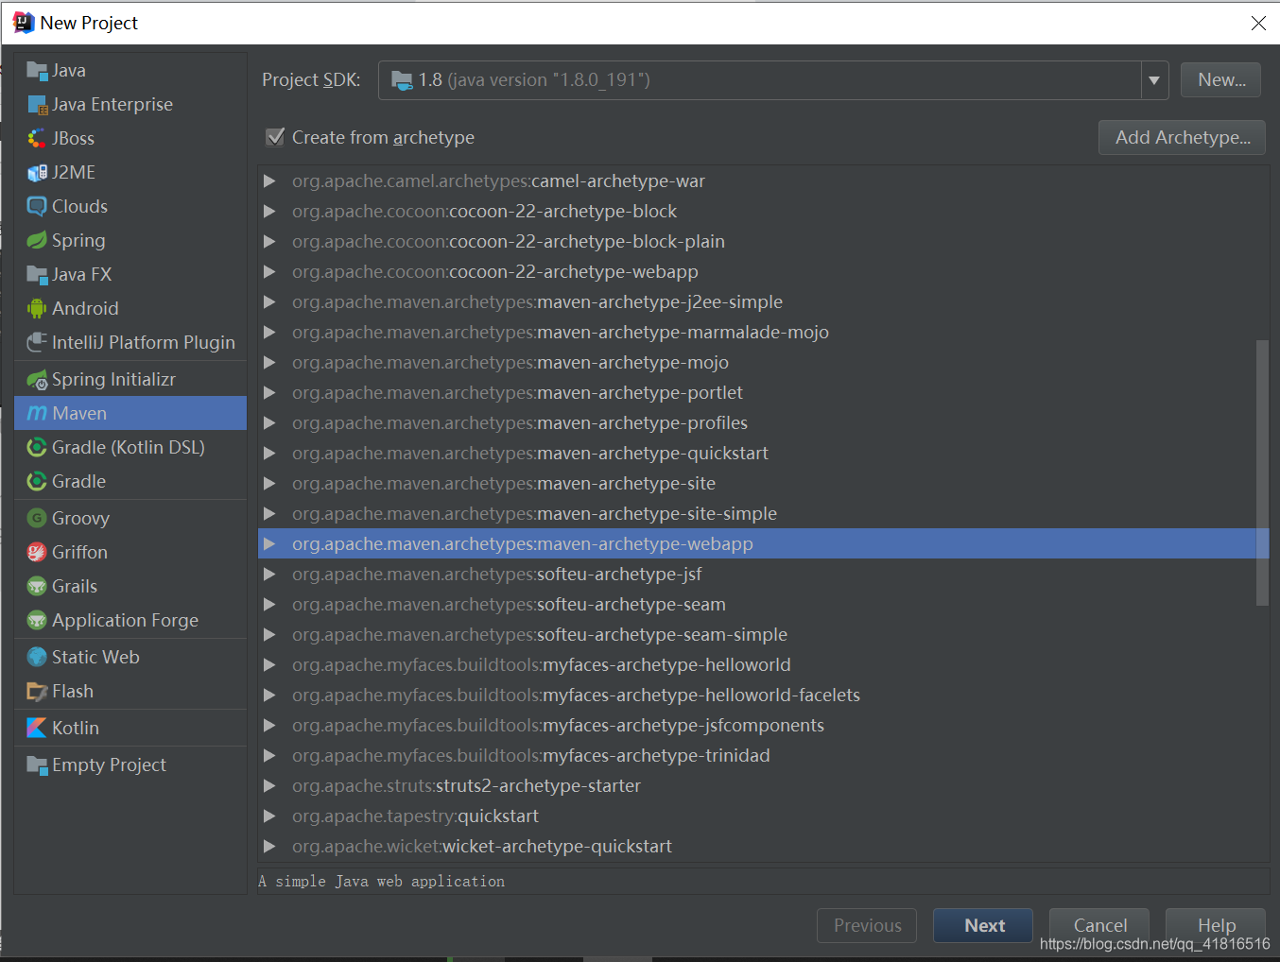Click the Java folder icon in sidebar
This screenshot has height=962, width=1280.
(x=37, y=70)
